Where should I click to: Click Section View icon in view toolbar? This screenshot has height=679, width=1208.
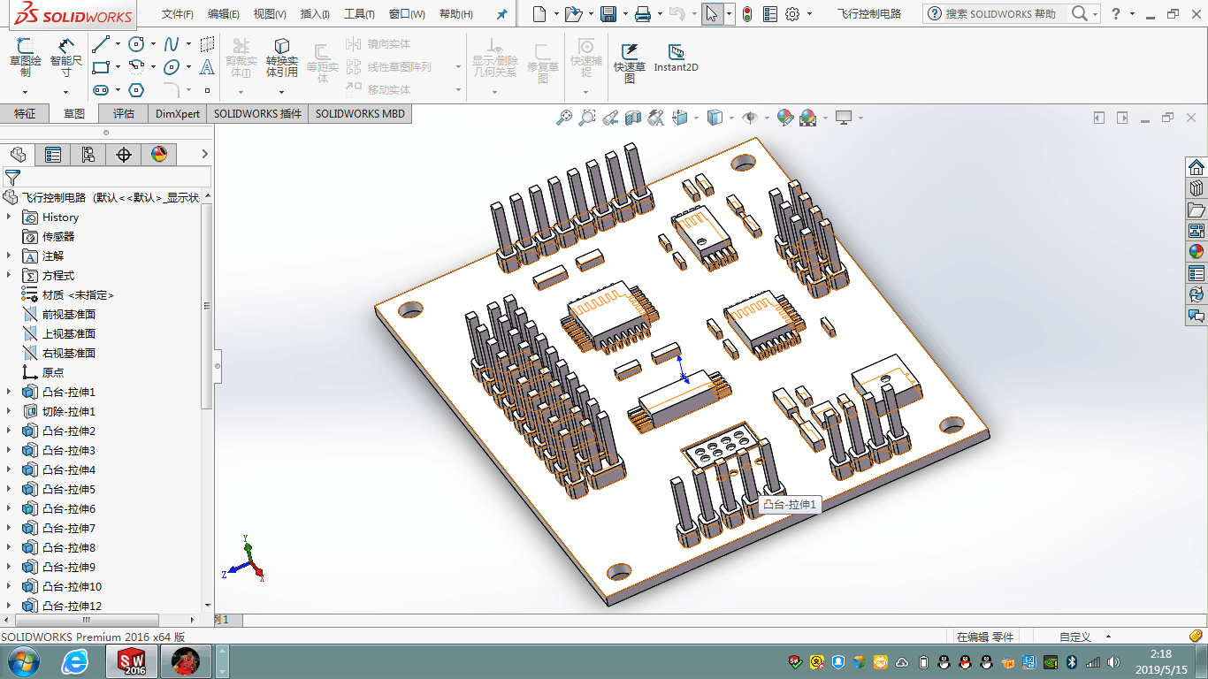point(633,118)
